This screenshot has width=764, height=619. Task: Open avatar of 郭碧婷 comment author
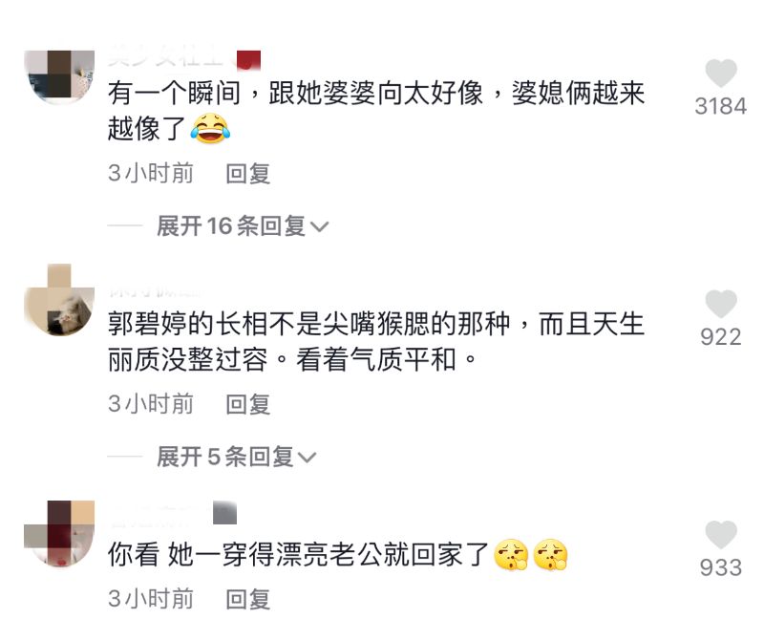tap(59, 300)
